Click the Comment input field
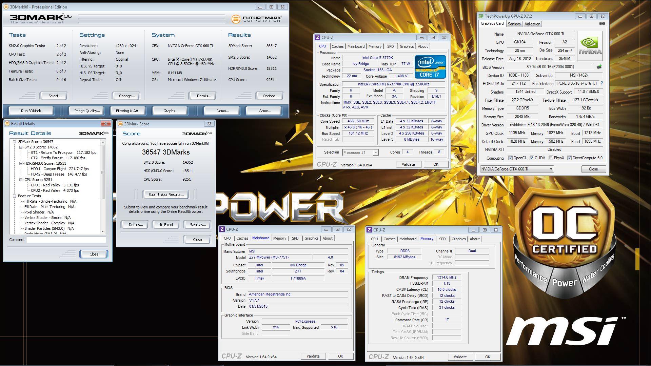 click(66, 240)
